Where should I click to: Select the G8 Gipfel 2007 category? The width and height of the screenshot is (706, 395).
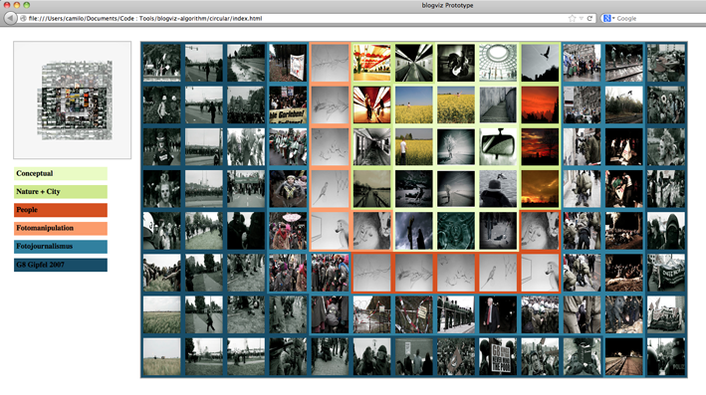point(61,265)
